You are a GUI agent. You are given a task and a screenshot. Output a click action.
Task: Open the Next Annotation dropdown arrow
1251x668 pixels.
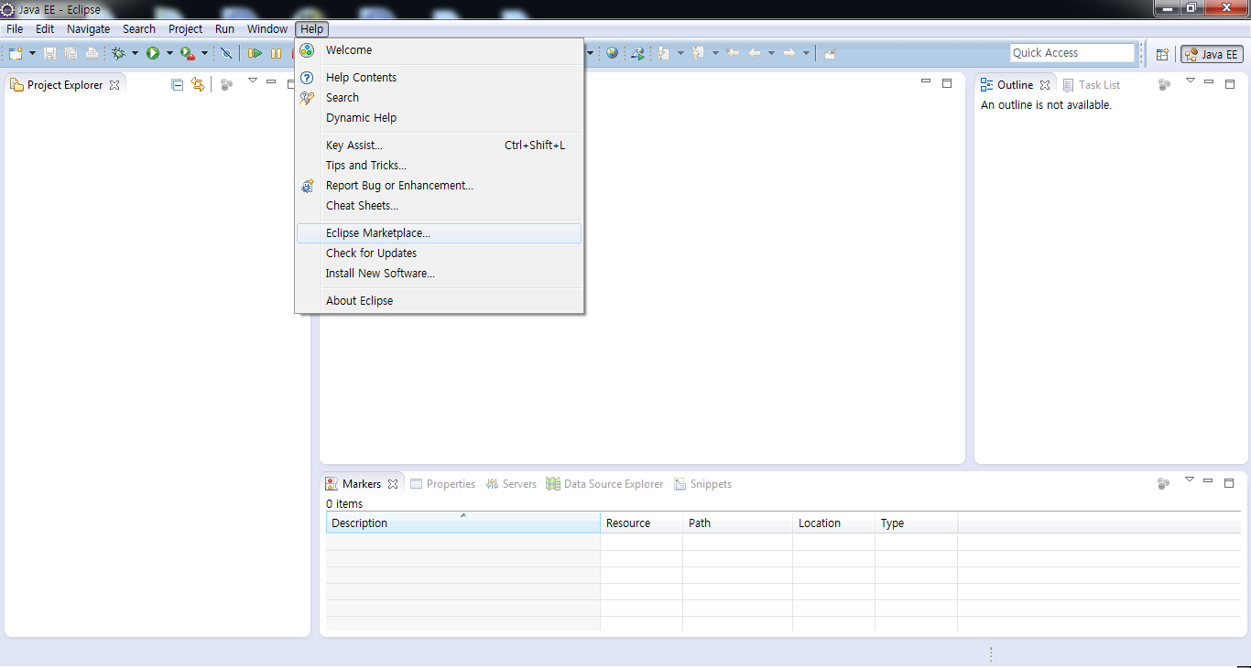click(680, 53)
